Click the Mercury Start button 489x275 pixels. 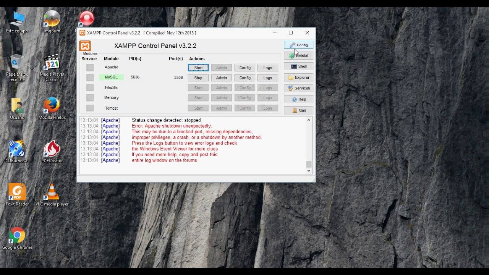[198, 98]
